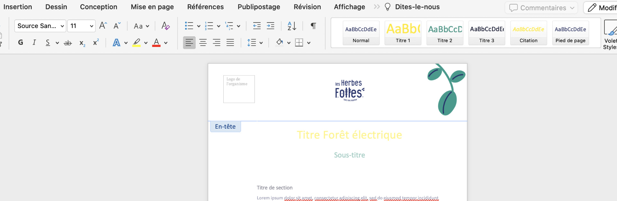
Task: Open the Mise en page tab
Action: 152,7
